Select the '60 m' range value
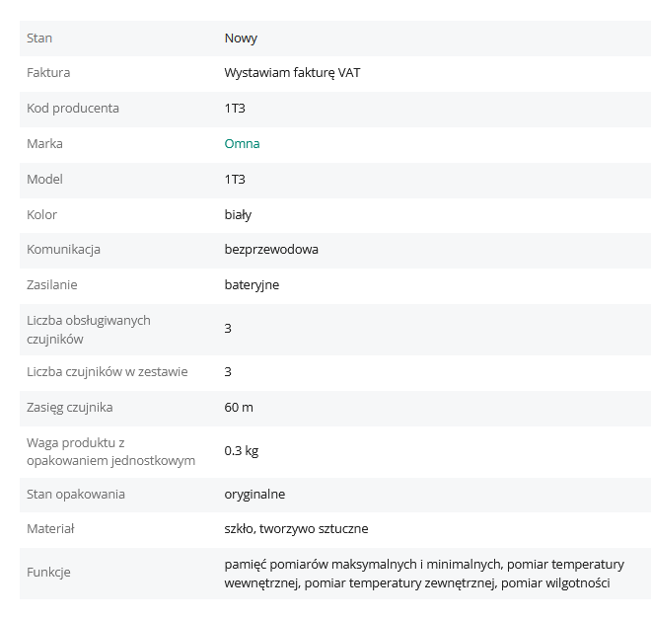This screenshot has width=651, height=619. click(x=239, y=408)
